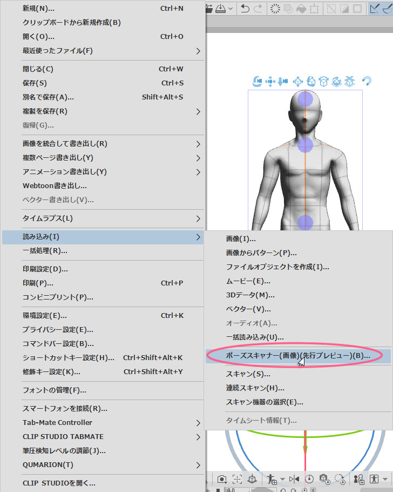This screenshot has width=393, height=492.
Task: Click the camera preset icon on object launcher
Action: tap(222, 479)
